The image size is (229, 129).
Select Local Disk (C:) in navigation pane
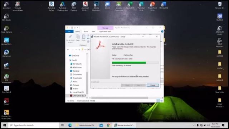[x=77, y=92]
